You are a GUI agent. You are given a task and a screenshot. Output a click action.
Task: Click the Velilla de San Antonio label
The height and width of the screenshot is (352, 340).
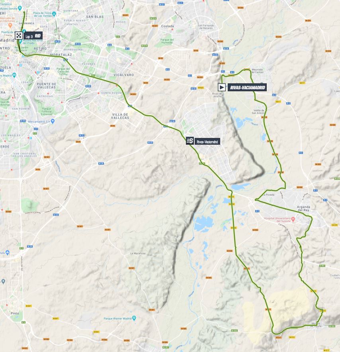(x=258, y=112)
